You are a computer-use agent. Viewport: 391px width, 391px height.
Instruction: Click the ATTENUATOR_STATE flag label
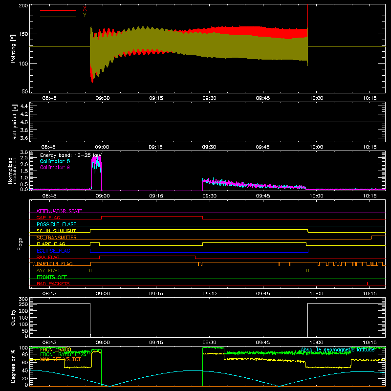[x=59, y=211]
